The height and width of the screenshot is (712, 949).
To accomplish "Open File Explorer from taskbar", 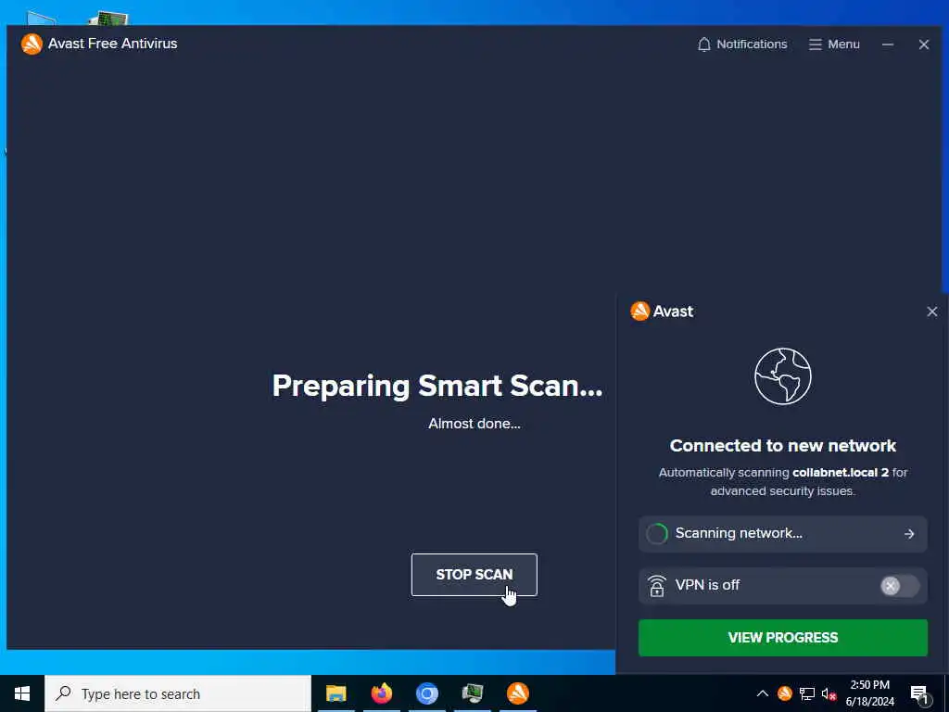I will coord(335,693).
